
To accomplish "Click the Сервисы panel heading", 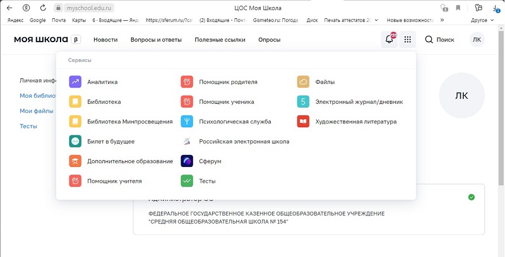I will tap(80, 60).
